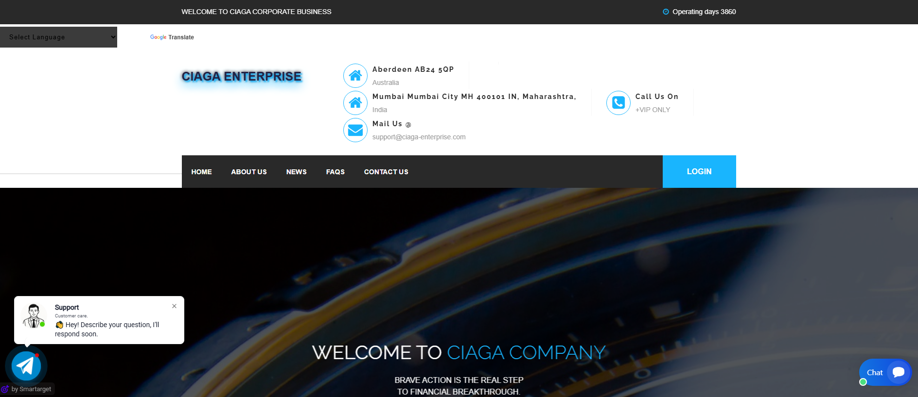Viewport: 918px width, 397px height.
Task: Open the NEWS menu item
Action: [x=297, y=172]
